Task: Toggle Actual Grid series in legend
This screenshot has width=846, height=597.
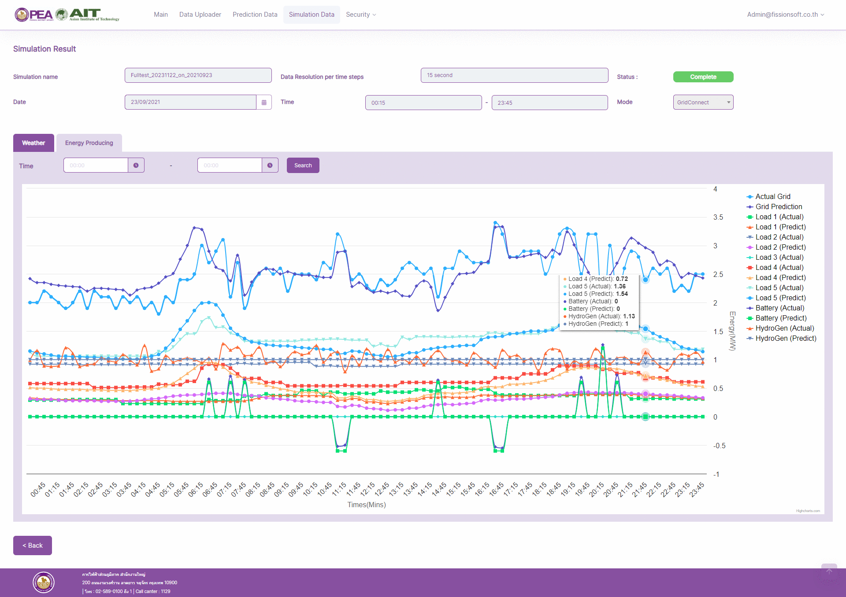Action: [772, 196]
